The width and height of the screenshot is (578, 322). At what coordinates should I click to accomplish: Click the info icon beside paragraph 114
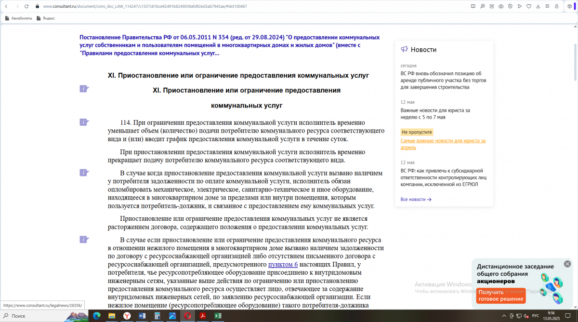84,122
